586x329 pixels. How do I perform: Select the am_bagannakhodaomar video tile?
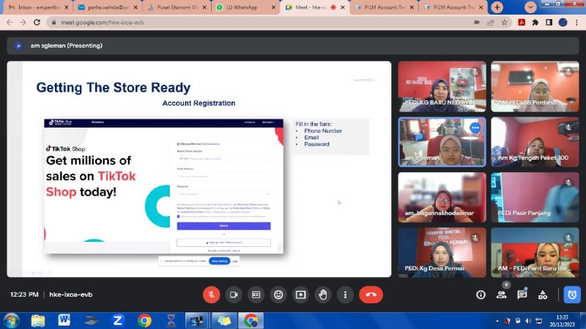(442, 197)
